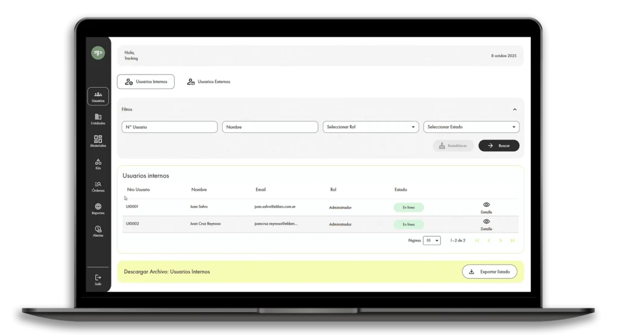Screen dimensions: 617x336
Task: Go to the previous page arrow
Action: (x=489, y=240)
